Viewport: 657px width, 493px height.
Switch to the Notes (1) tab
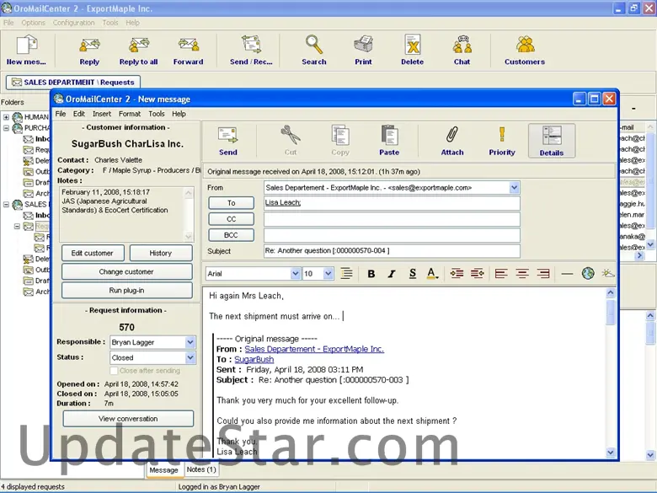200,469
